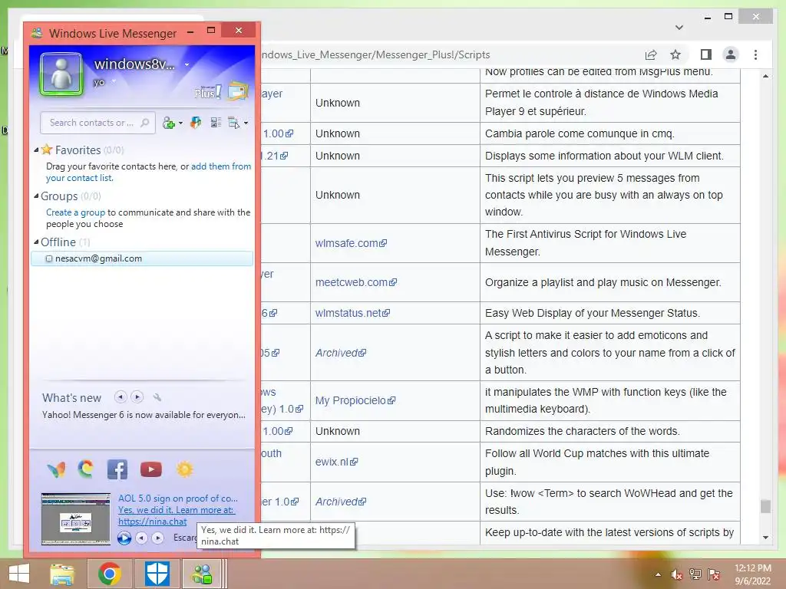This screenshot has height=589, width=786.
Task: Open the display name windows8v... dropdown arrow
Action: click(187, 64)
